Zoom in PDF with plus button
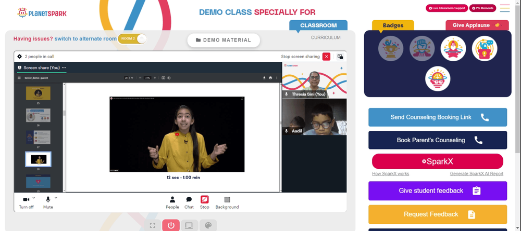The image size is (521, 231). [x=155, y=78]
